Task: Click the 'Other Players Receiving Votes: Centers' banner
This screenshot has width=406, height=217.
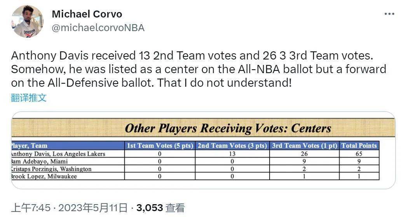Action: point(203,128)
